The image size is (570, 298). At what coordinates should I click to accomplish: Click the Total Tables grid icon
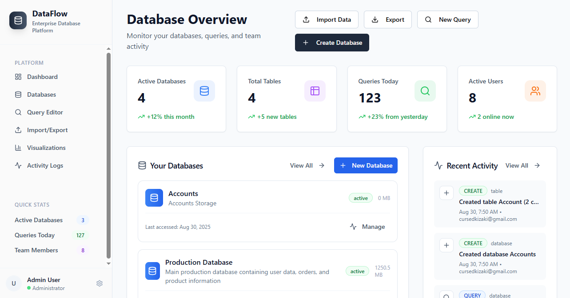coord(315,91)
